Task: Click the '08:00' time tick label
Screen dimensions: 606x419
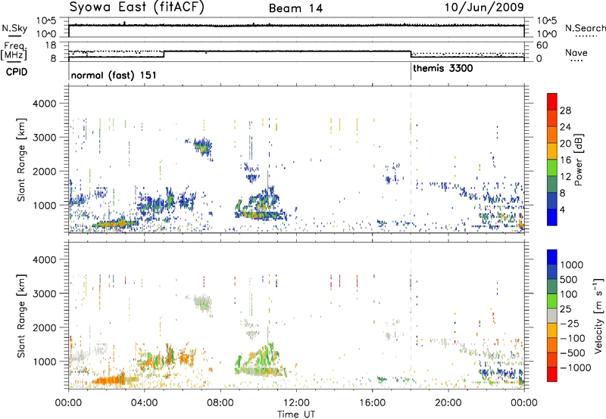Action: [x=220, y=403]
